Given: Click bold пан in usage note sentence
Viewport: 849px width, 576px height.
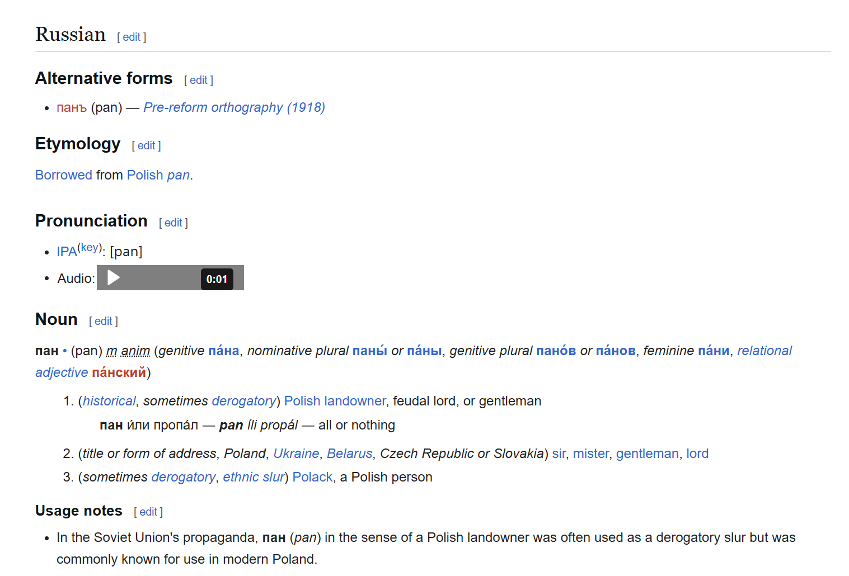Looking at the screenshot, I should pos(274,538).
